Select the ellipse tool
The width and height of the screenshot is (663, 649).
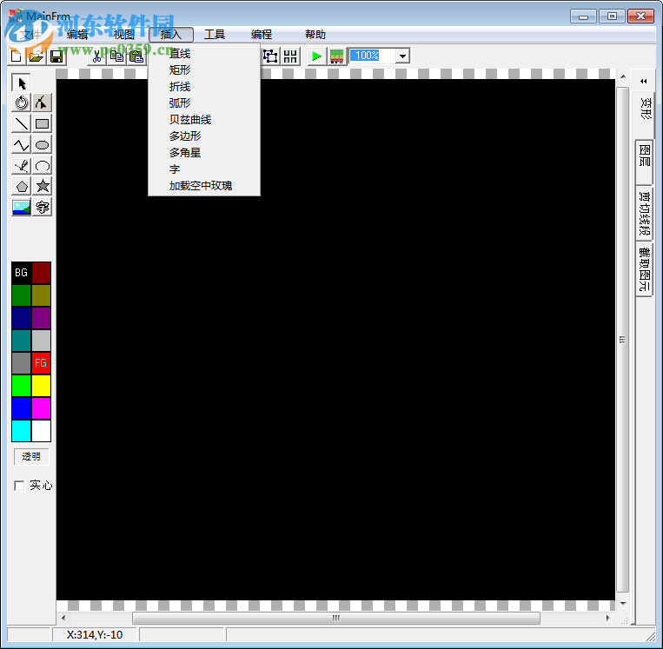coord(42,144)
